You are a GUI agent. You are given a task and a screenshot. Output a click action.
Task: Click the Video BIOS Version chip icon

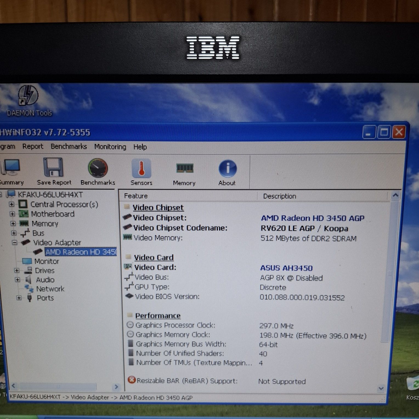click(129, 296)
